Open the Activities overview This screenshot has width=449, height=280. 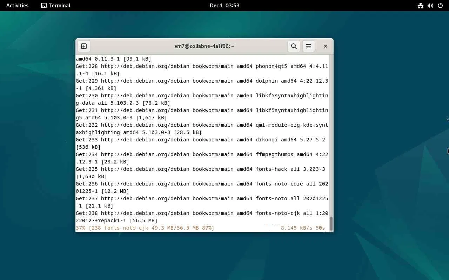tap(17, 6)
